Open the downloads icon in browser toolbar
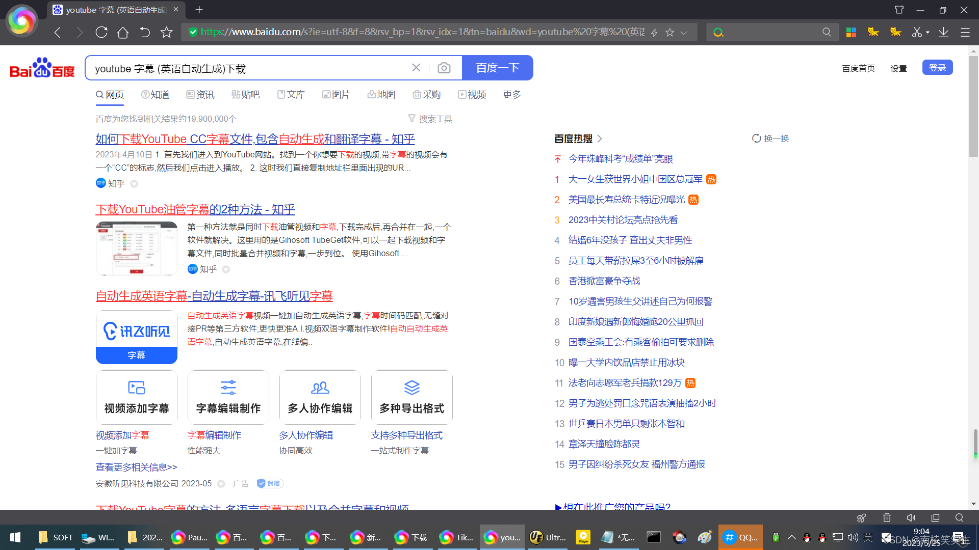 (943, 33)
